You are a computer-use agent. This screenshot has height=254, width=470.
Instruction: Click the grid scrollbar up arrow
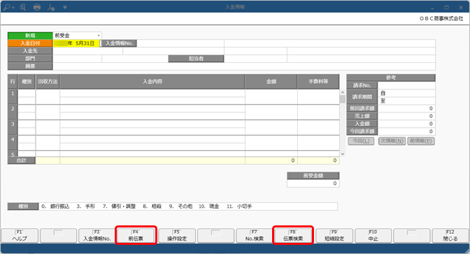[343, 92]
